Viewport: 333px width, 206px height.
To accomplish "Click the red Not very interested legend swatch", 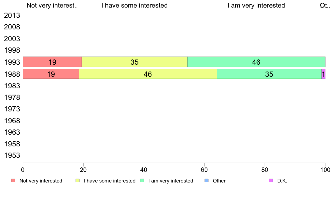I will [13, 181].
